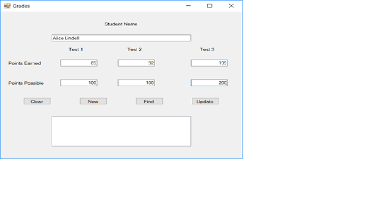Click the Test 1 Points Possible field showing 100

tap(78, 83)
